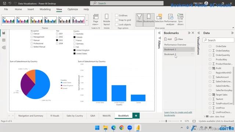
Task: Enable Lock objects checkbox
Action: click(117, 25)
